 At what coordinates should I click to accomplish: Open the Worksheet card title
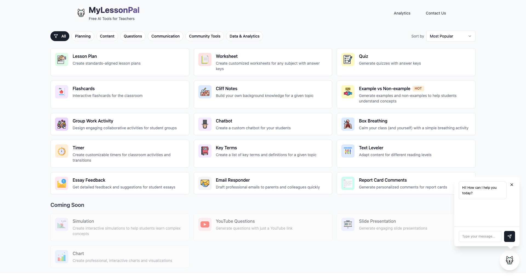[227, 56]
